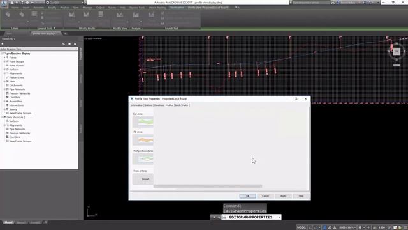This screenshot has height=230, width=408.
Task: Click the Ok button in Profile View Properties
Action: (247, 196)
